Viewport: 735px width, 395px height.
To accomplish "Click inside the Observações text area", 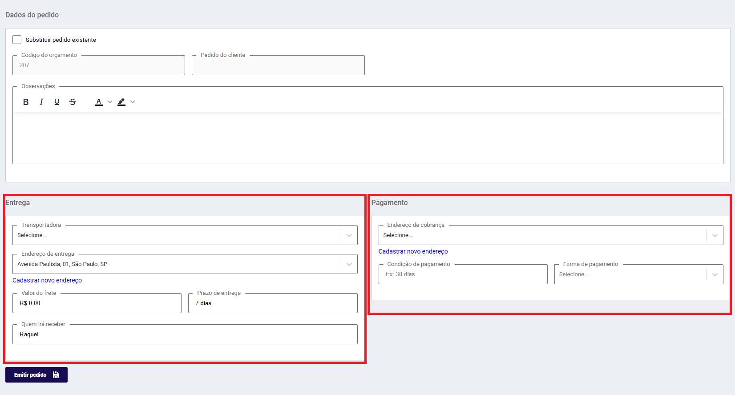I will pos(367,138).
